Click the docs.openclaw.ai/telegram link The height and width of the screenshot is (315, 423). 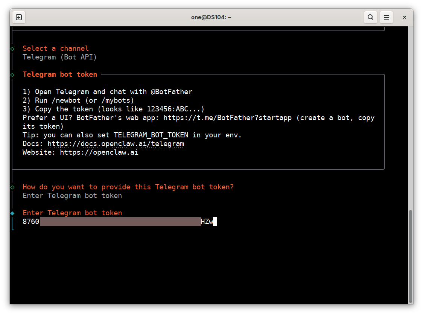[116, 144]
